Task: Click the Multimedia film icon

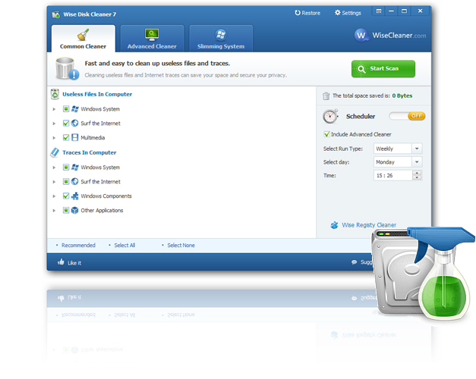Action: (74, 137)
